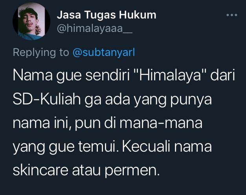The width and height of the screenshot is (246, 195).
Task: Click the 'Replying to' label text
Action: coord(41,53)
